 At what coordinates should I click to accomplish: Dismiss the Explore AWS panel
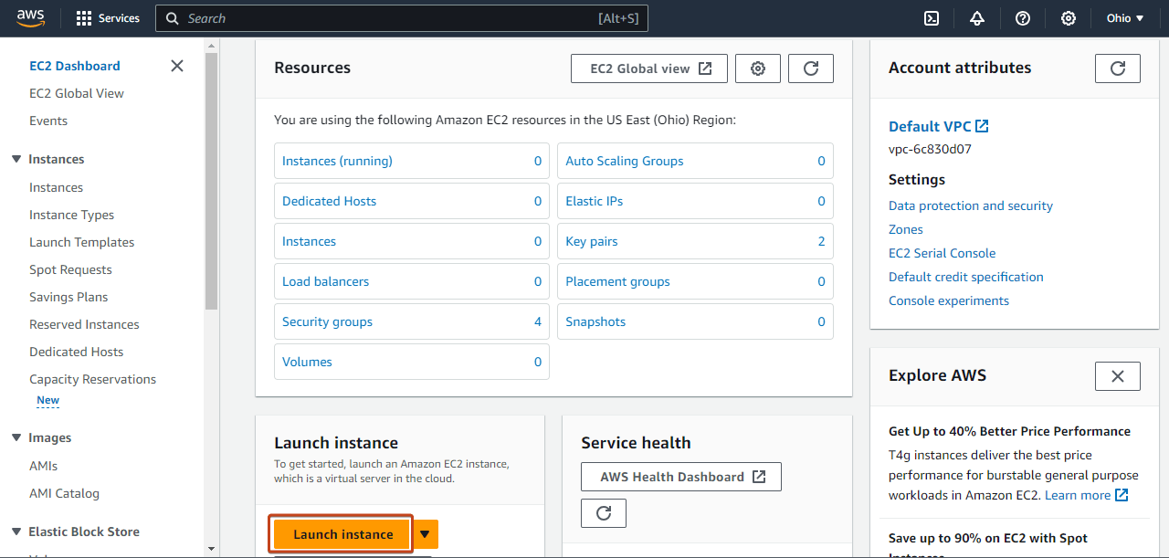point(1118,376)
